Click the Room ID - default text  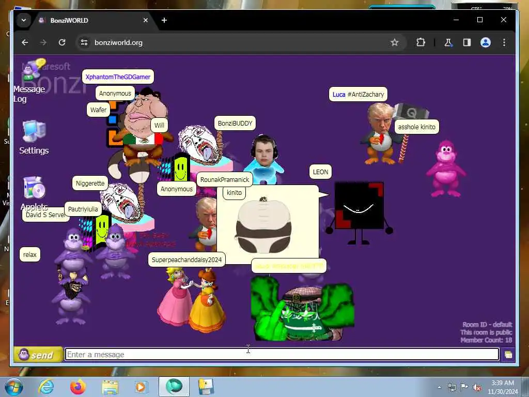click(x=487, y=325)
